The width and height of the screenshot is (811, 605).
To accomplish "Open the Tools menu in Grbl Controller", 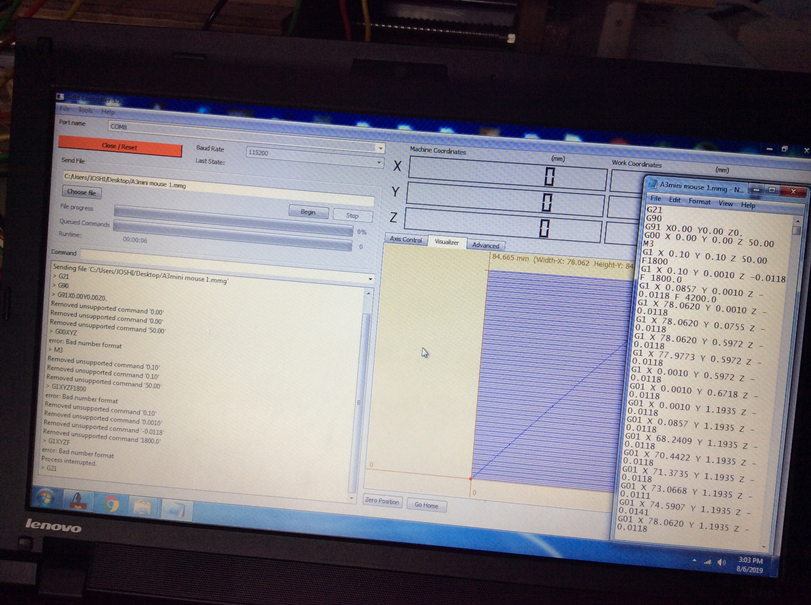I will pos(85,110).
